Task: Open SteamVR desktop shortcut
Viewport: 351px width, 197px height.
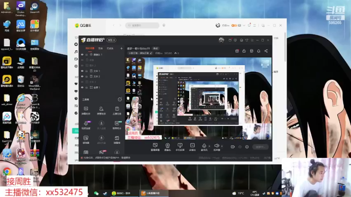Action: point(35,8)
